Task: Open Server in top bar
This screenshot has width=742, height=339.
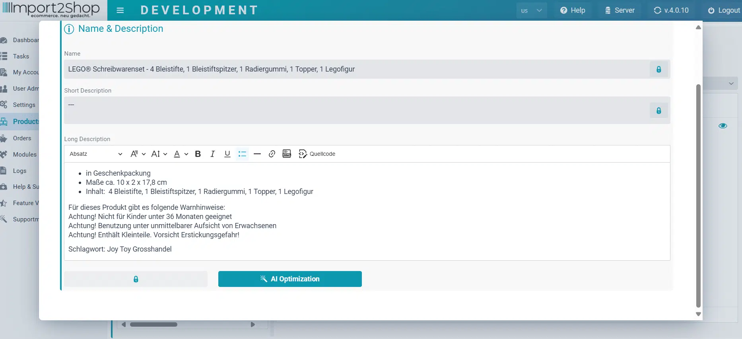Action: coord(620,10)
